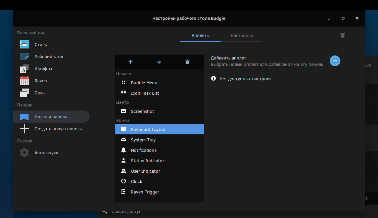Click the Добавить апплет heading
Image resolution: width=378 pixels, height=218 pixels.
[x=228, y=58]
